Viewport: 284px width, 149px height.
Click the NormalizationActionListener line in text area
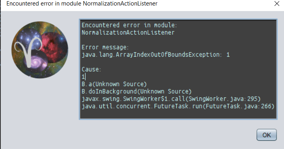(128, 33)
